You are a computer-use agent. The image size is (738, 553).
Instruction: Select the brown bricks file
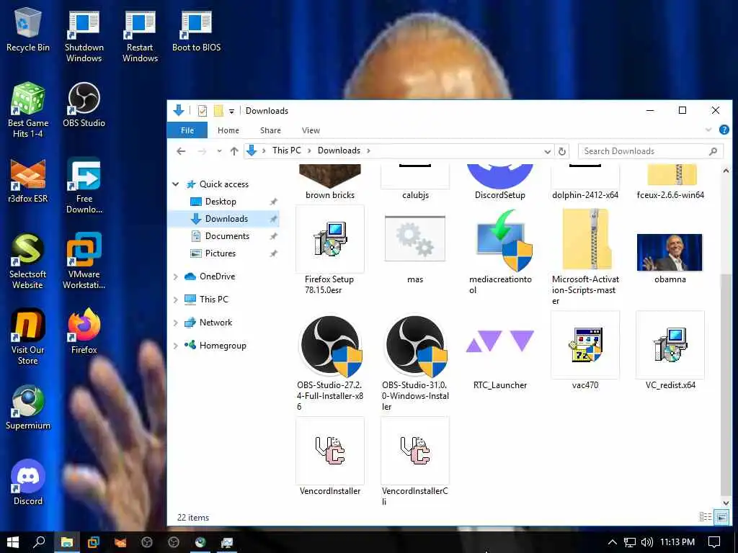point(330,182)
